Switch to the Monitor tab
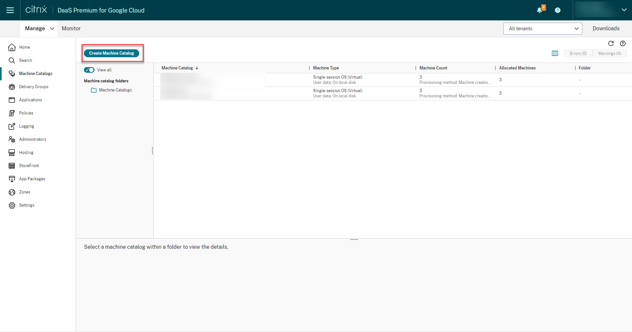The width and height of the screenshot is (632, 332). (71, 28)
